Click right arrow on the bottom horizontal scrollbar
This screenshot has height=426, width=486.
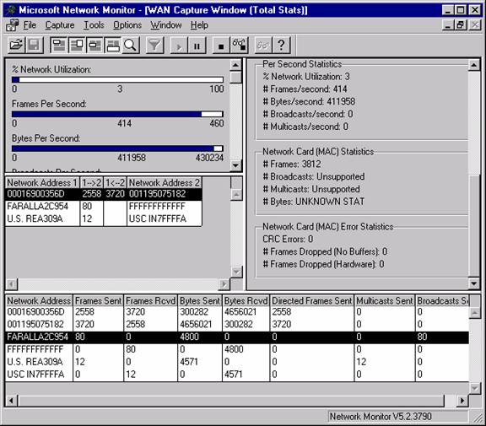[462, 401]
